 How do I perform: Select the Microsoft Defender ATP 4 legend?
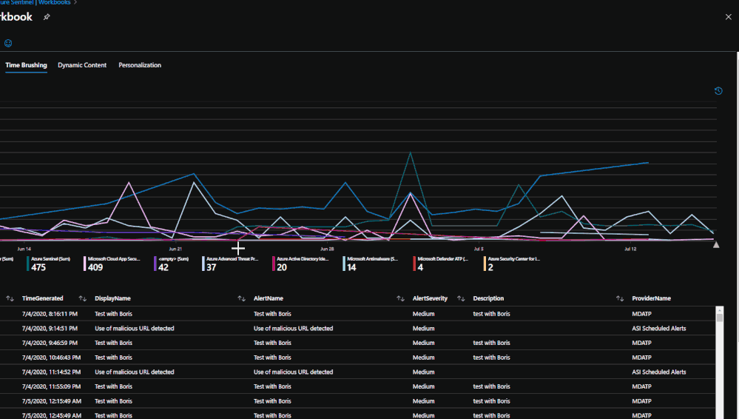(441, 264)
